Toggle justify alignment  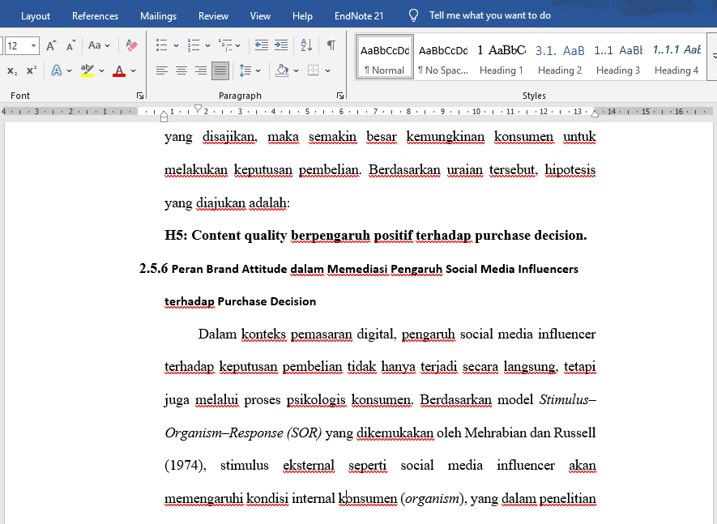tap(220, 70)
